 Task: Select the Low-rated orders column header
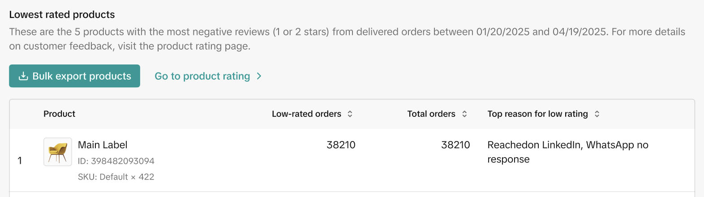(x=306, y=114)
